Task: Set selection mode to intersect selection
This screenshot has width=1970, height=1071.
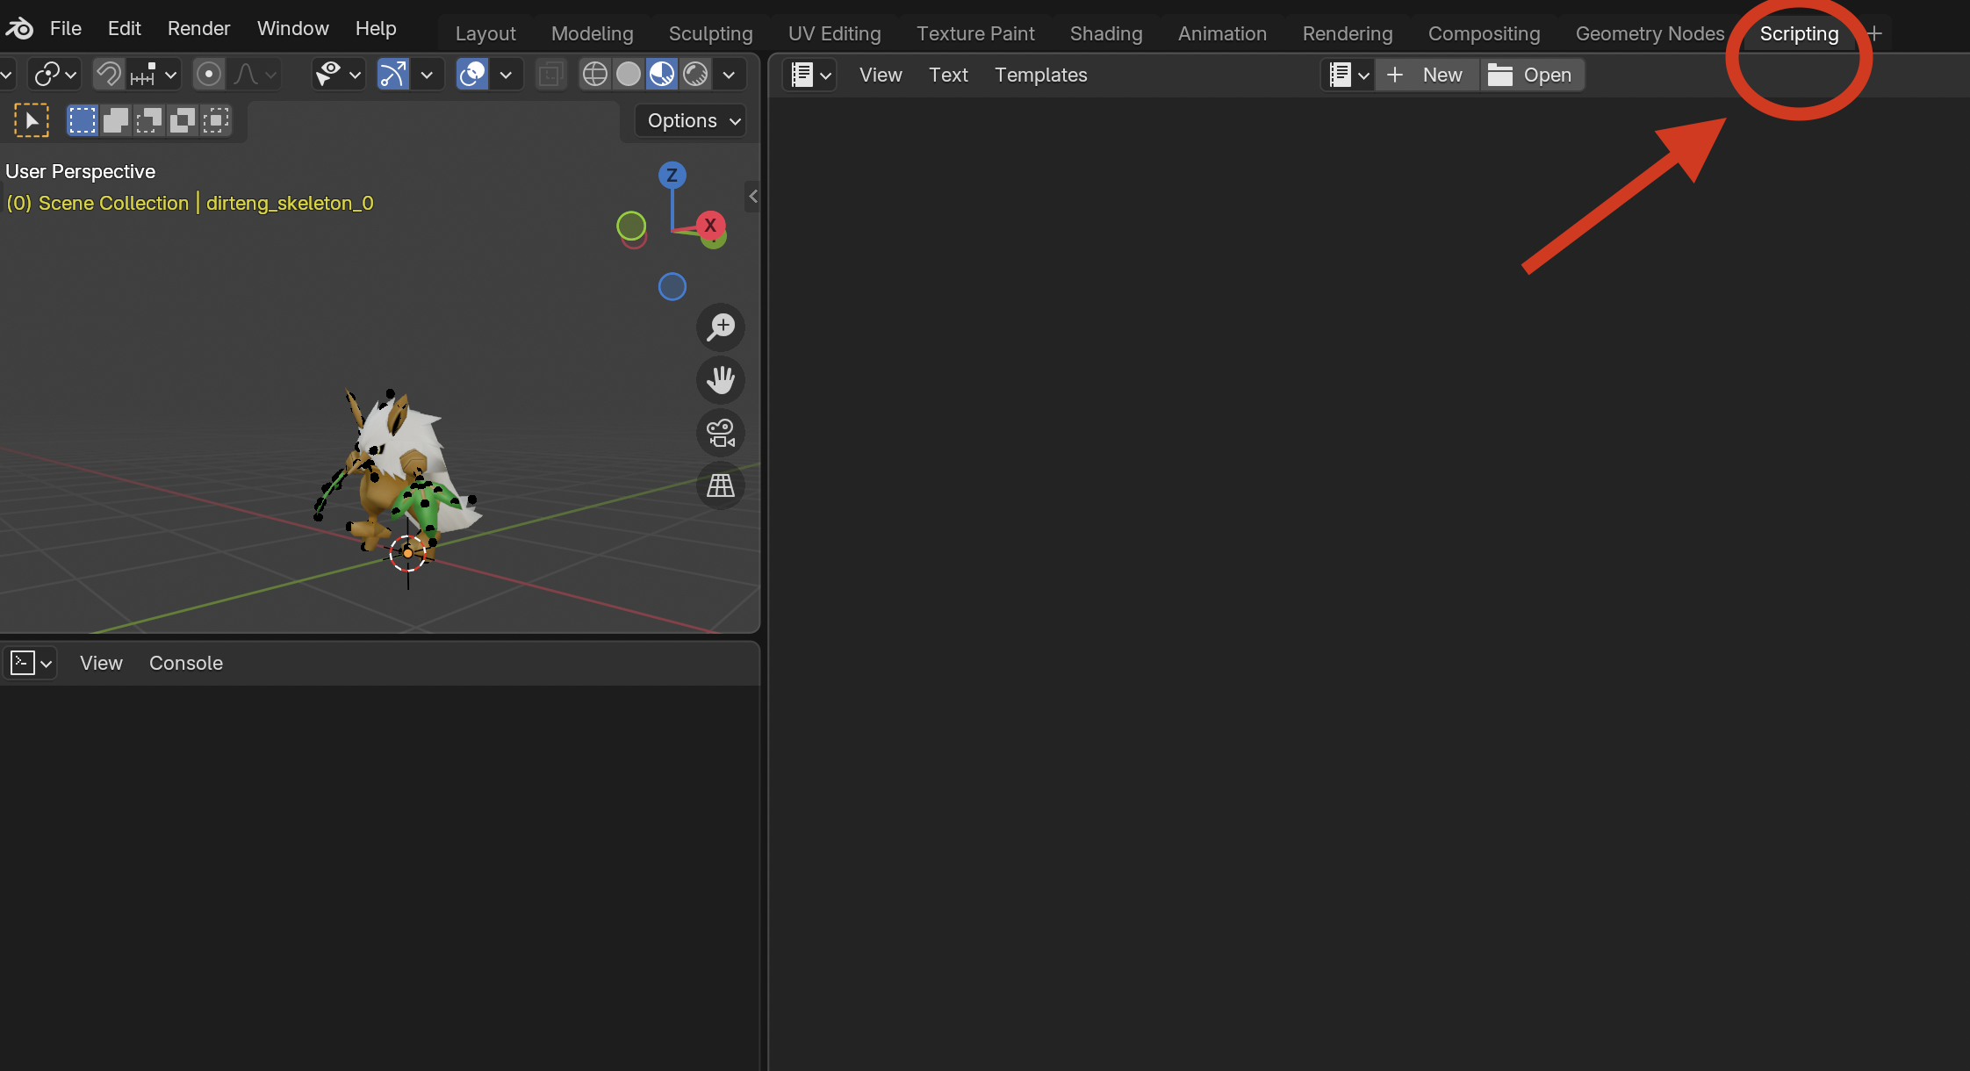Action: 216,120
